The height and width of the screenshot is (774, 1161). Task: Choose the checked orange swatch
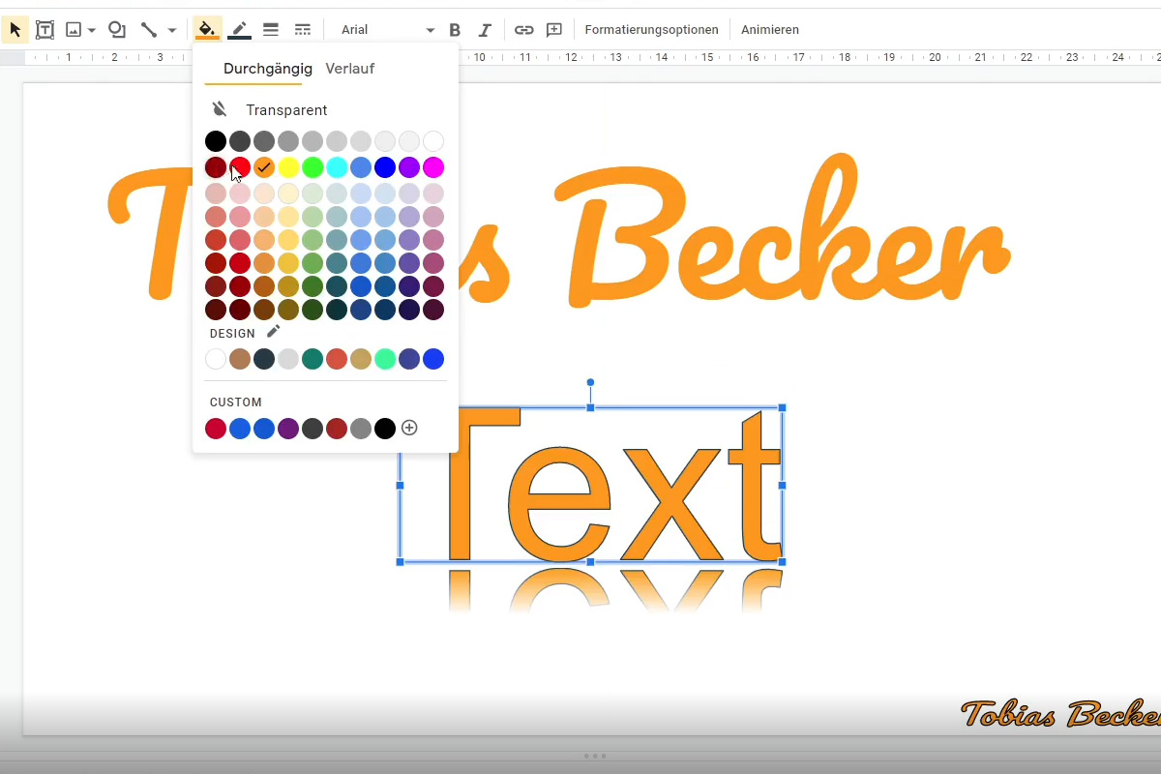tap(264, 167)
